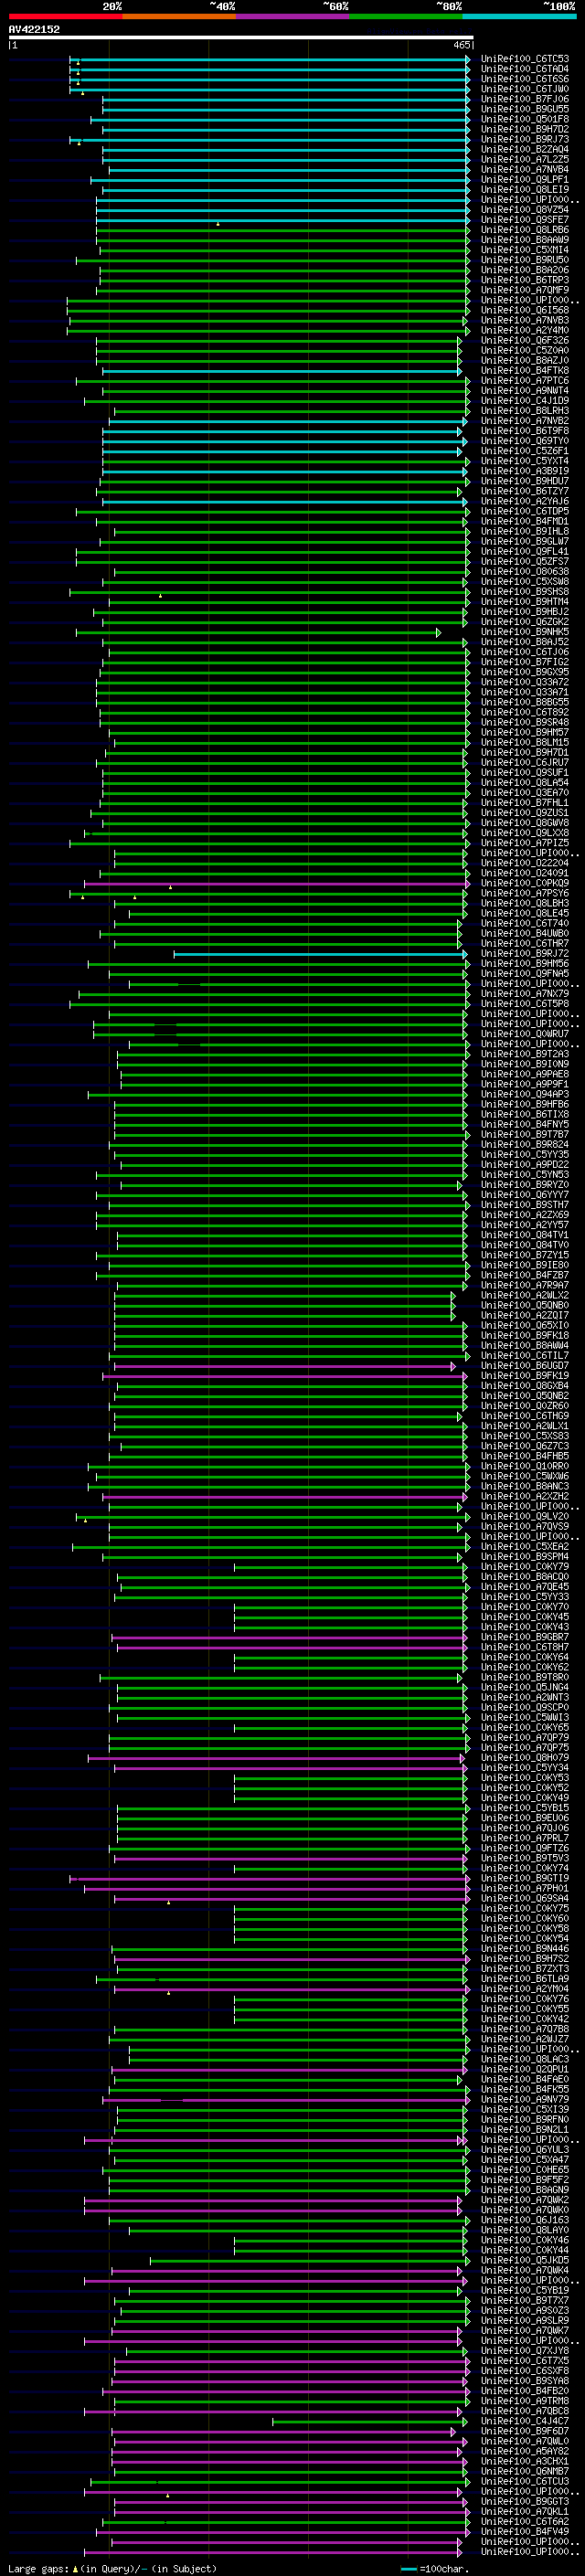Image resolution: width=585 pixels, height=2576 pixels.
Task: Select hit label UniRef100_A9SLR9
Action: 524,2321
